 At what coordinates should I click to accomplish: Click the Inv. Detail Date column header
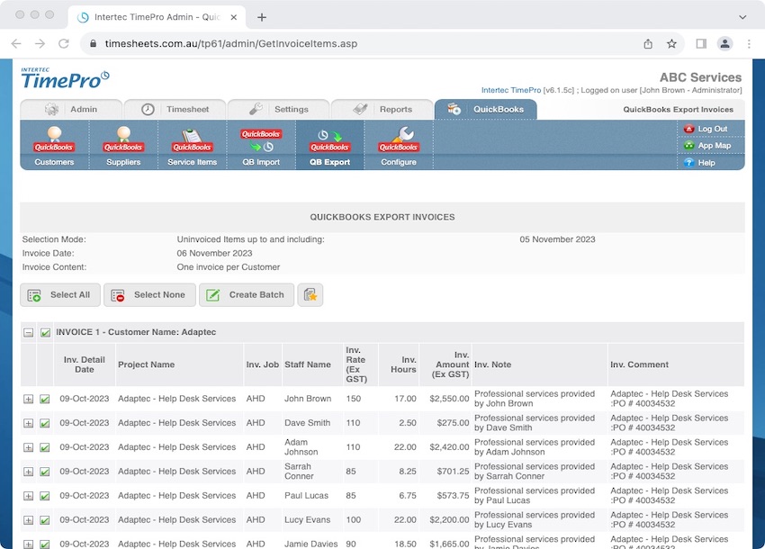[85, 364]
